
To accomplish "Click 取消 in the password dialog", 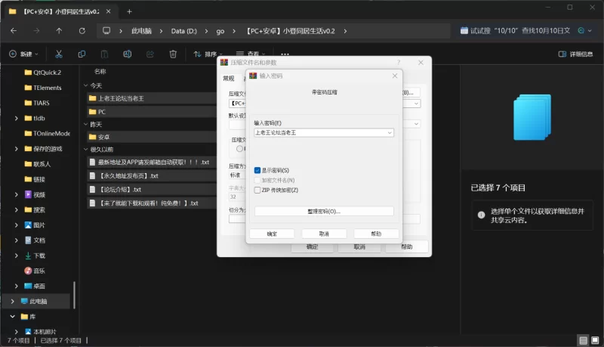I will coord(324,234).
